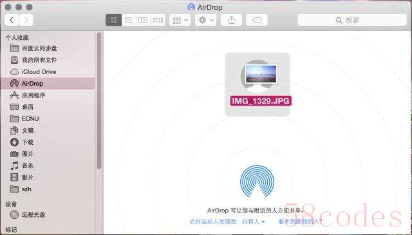This screenshot has height=235, width=412.
Task: Zoom the AirDrop Finder window
Action: point(30,7)
